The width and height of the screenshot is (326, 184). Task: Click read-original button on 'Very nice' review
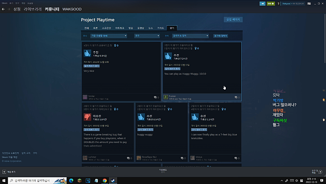[91, 66]
